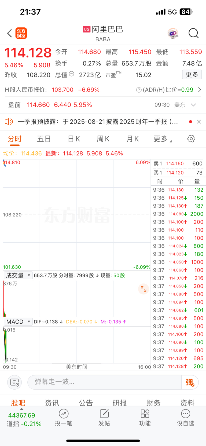Open H股人民币报价 details chevron
206x446 pixels.
pos(200,90)
